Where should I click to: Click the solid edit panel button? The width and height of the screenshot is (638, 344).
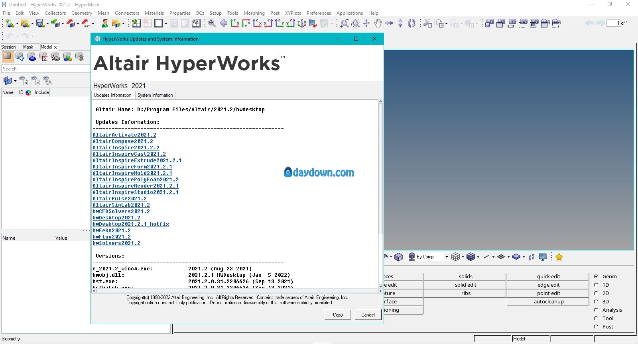click(x=465, y=285)
